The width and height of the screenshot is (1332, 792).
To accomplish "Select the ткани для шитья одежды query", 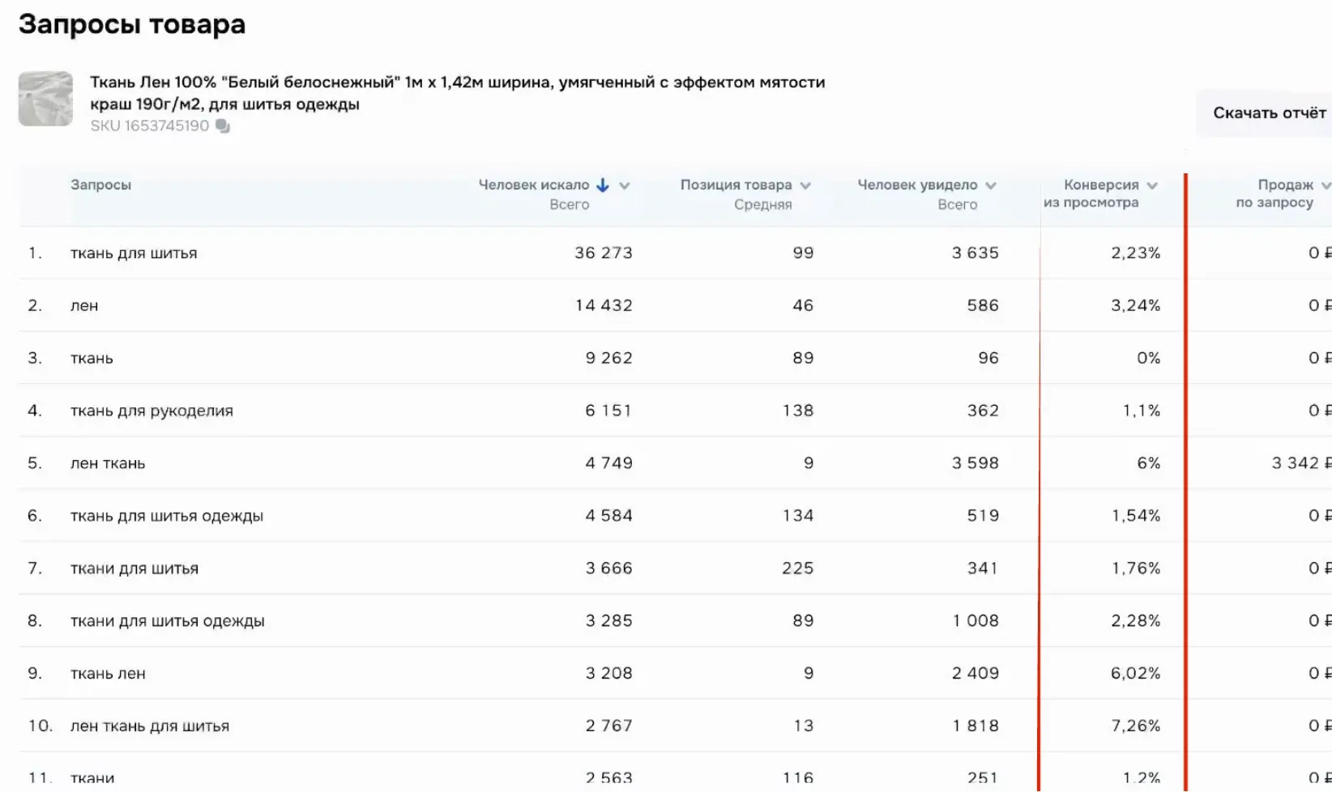I will tap(167, 620).
